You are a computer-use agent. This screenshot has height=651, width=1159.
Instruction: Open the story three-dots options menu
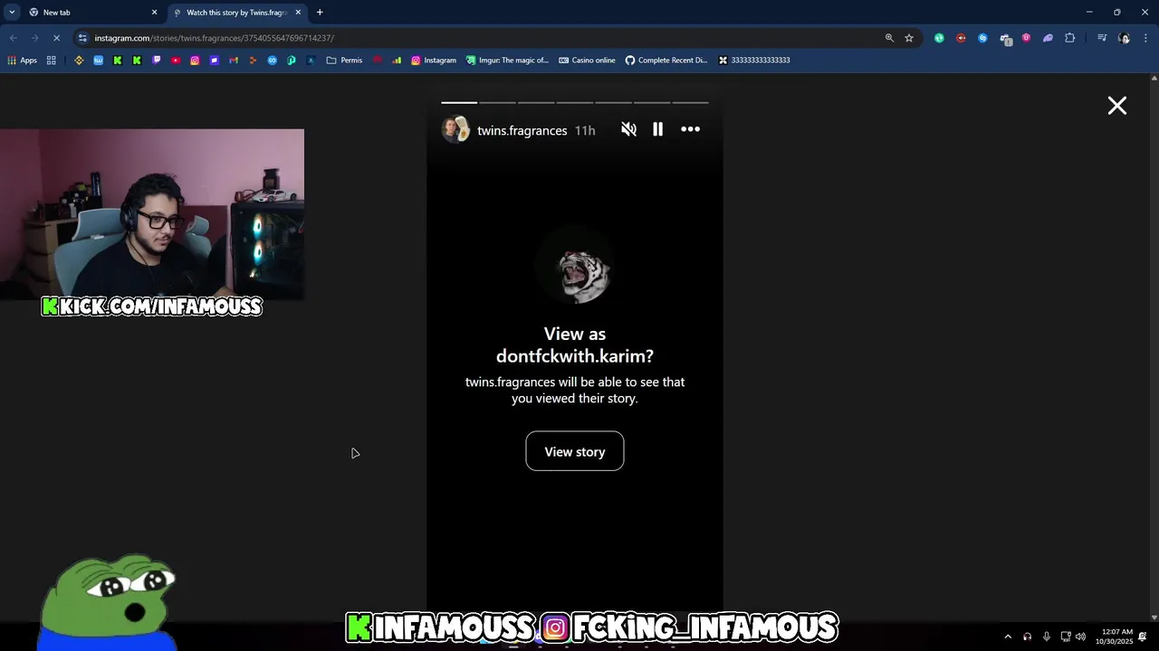(x=690, y=129)
